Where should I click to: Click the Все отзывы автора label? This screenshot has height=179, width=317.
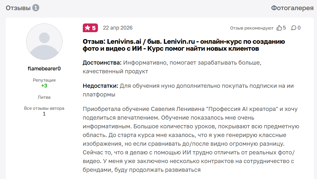[x=44, y=108]
